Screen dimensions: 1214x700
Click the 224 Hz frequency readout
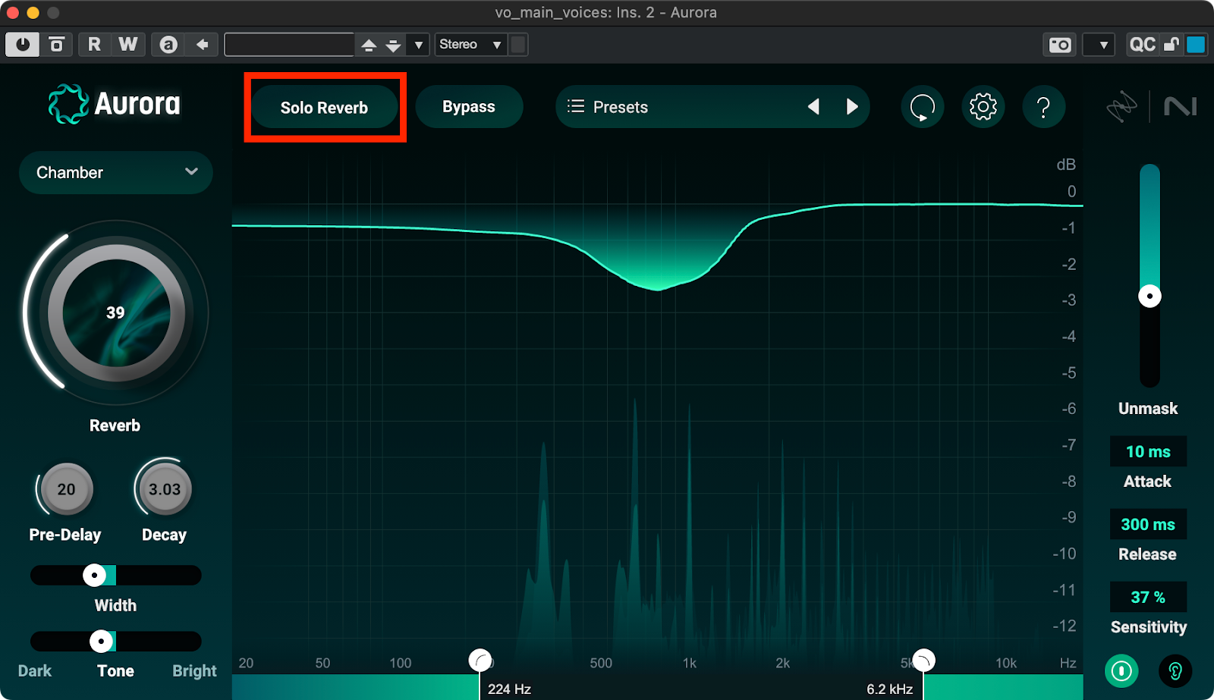pos(509,689)
